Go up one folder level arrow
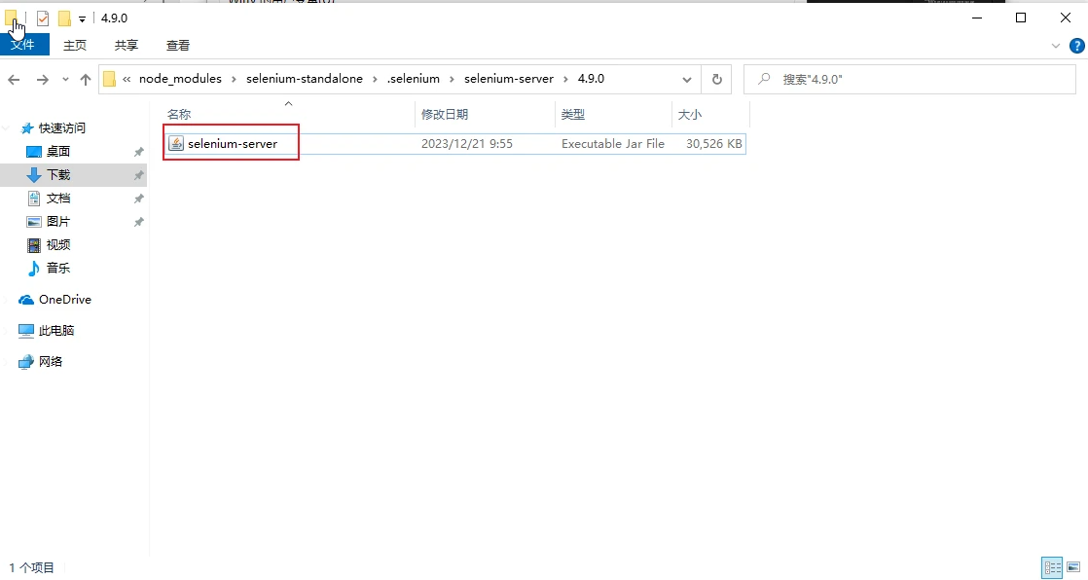The height and width of the screenshot is (580, 1088). tap(86, 80)
